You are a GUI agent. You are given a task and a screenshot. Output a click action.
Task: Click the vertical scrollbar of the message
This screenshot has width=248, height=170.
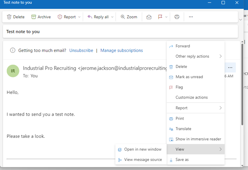point(242,84)
